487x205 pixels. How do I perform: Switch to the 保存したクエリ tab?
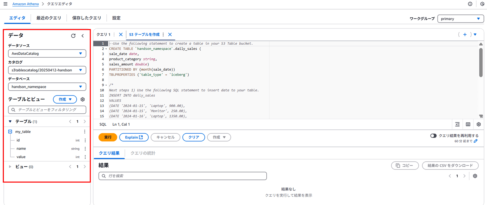87,18
